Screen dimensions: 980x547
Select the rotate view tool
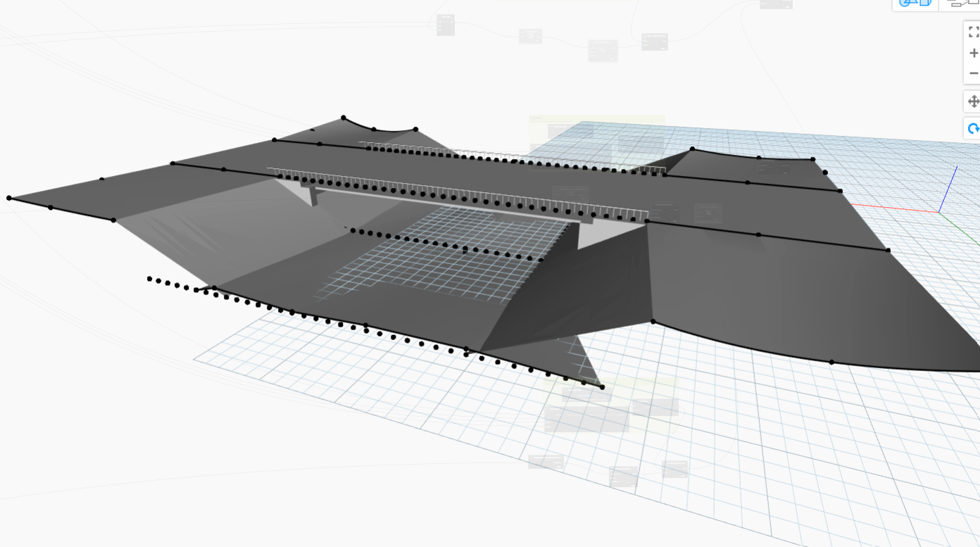[x=973, y=128]
